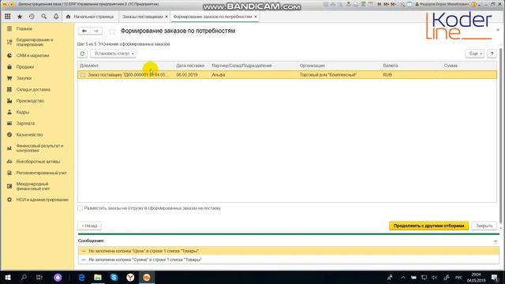This screenshot has height=284, width=505.
Task: Open the notifications bell icon
Action: (56, 17)
